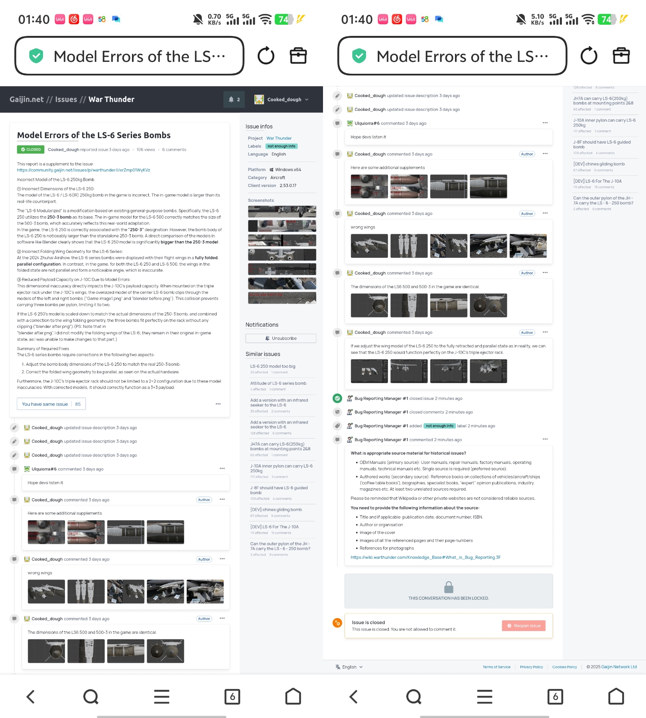Image resolution: width=646 pixels, height=718 pixels.
Task: Open more options under issue description
Action: click(x=218, y=404)
